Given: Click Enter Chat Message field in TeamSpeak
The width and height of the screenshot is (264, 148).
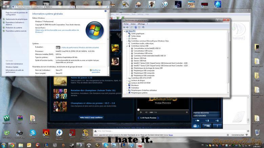Looking at the screenshot, I should 171,131.
